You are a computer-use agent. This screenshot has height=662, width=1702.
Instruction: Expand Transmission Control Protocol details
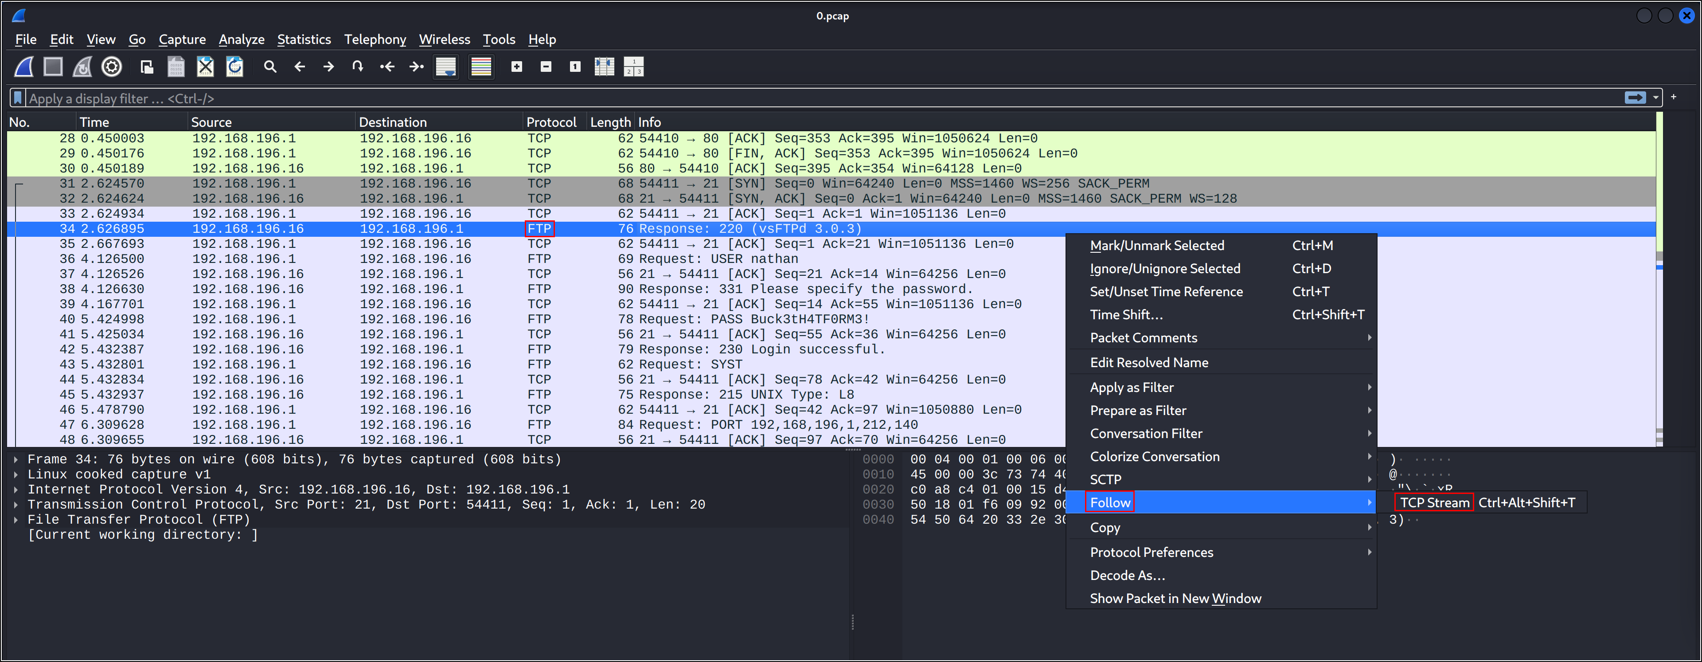[x=16, y=505]
